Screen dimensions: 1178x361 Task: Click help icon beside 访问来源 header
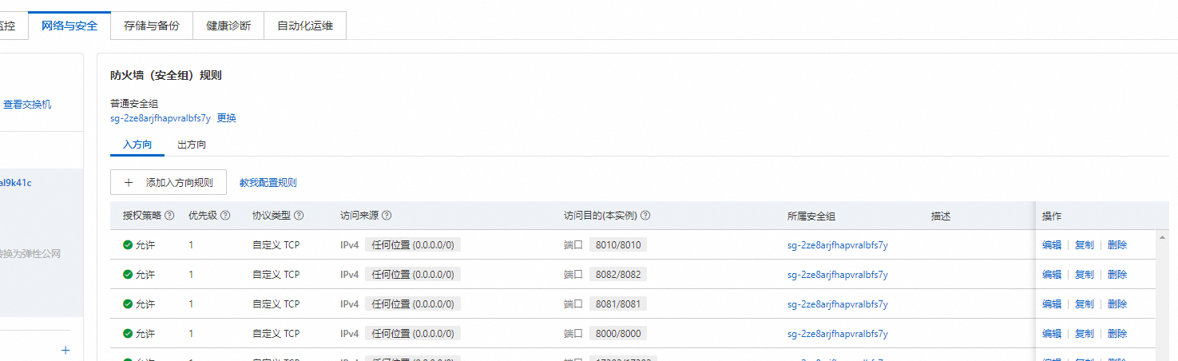[387, 216]
